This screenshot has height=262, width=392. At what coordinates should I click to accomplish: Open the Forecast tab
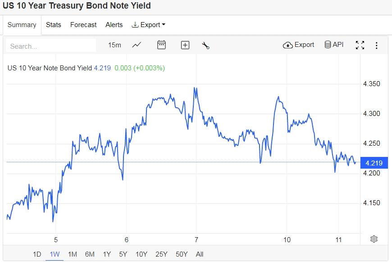click(83, 25)
